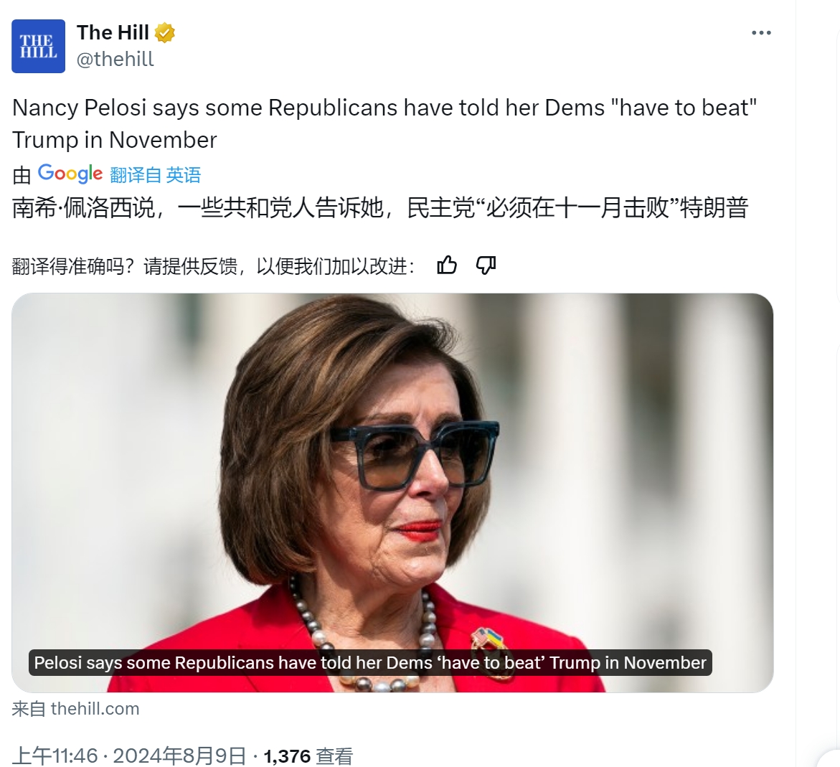Click the translation feedback prompt text
The image size is (840, 767).
coord(212,266)
